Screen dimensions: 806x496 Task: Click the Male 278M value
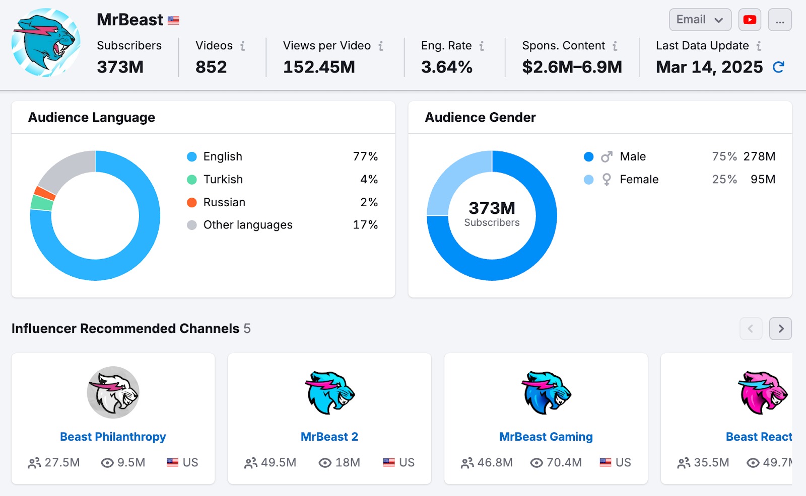click(x=759, y=156)
